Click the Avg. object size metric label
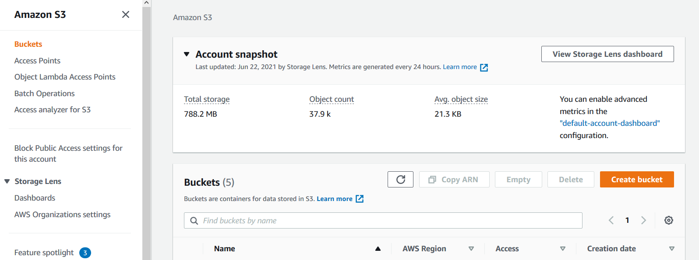The width and height of the screenshot is (699, 260). click(461, 99)
